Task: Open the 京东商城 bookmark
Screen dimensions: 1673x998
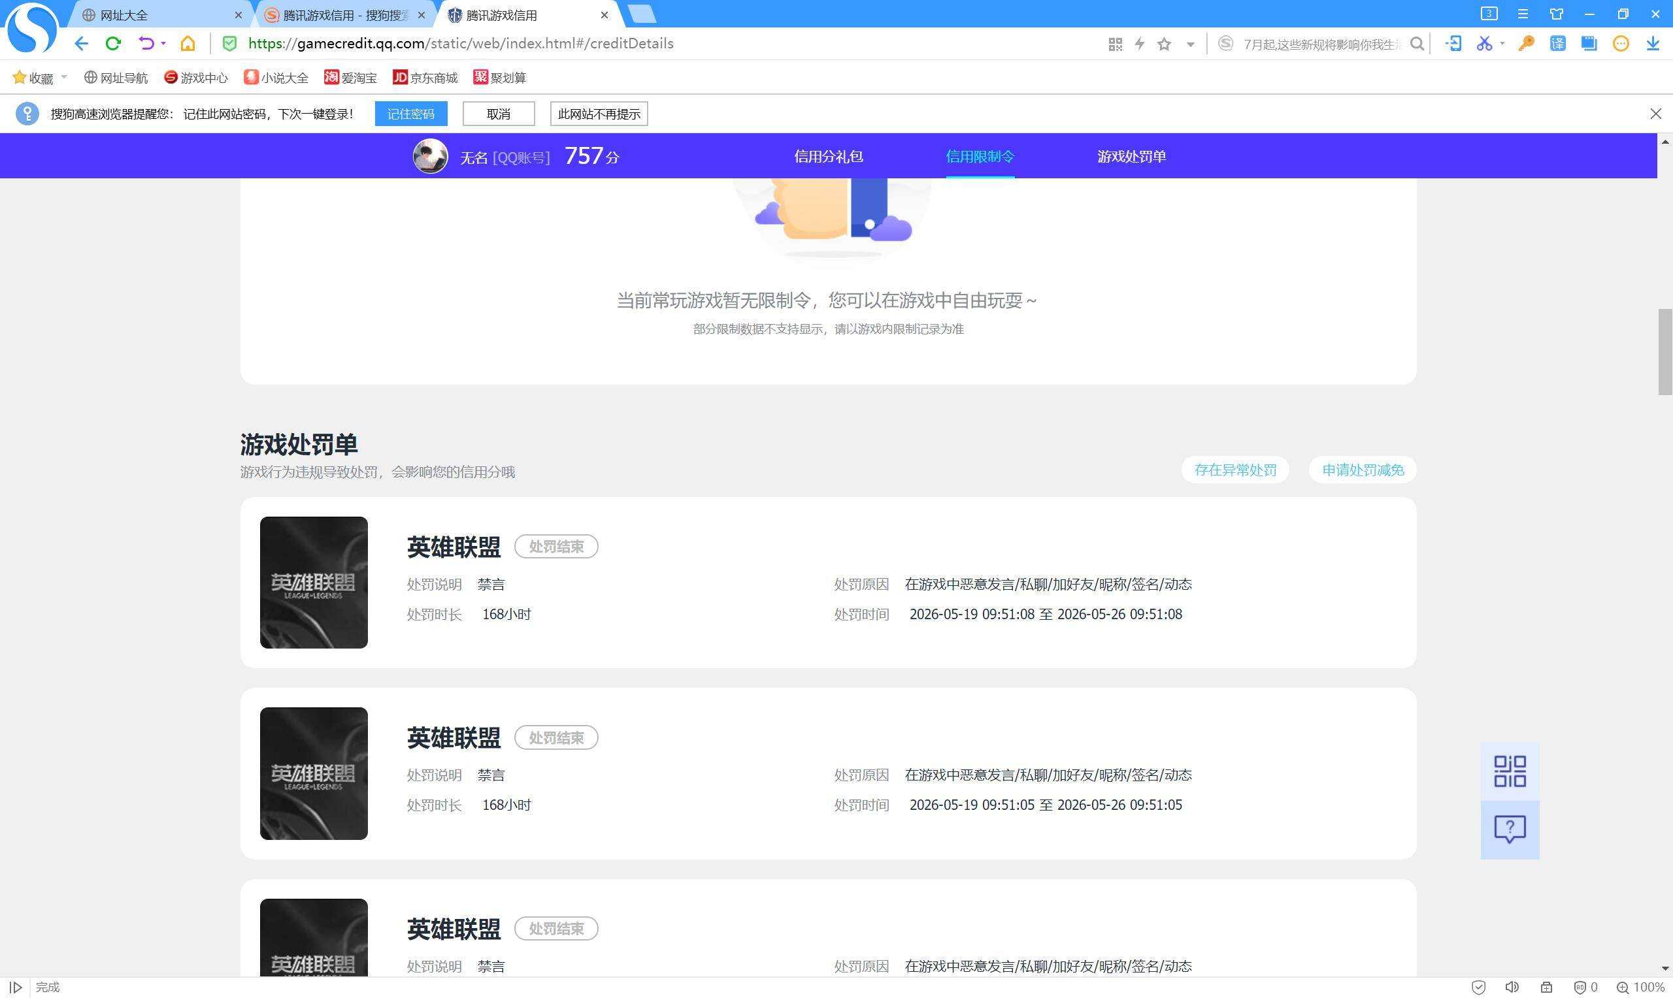Action: (425, 78)
